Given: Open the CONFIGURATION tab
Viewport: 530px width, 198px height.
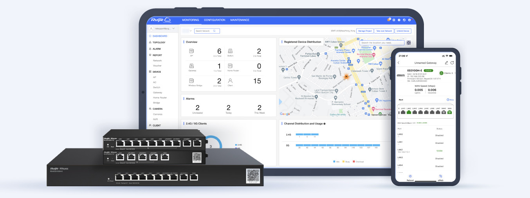Looking at the screenshot, I should [215, 20].
